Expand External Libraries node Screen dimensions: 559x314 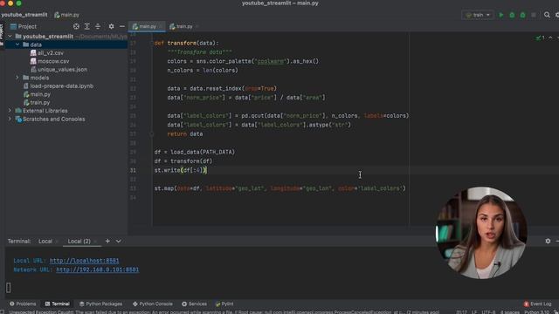(10, 111)
